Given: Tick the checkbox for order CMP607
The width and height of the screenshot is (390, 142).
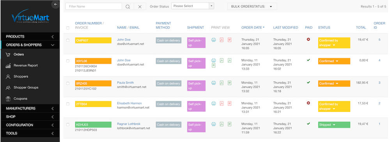Looking at the screenshot, I should (67, 40).
